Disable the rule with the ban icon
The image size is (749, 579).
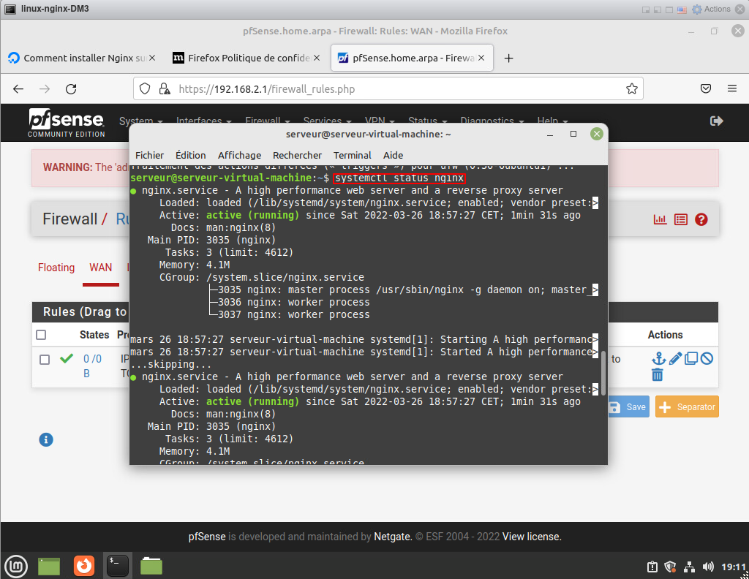tap(707, 359)
